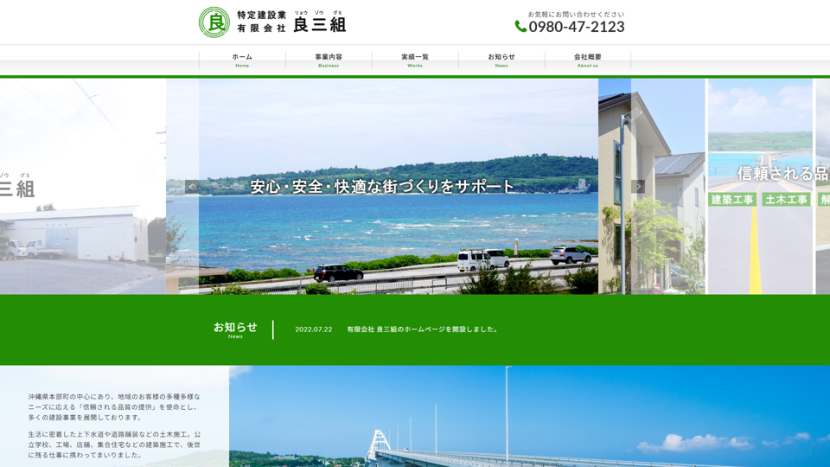The width and height of the screenshot is (830, 467).
Task: Select the partially visible warehouse slide on left
Action: coord(82,225)
